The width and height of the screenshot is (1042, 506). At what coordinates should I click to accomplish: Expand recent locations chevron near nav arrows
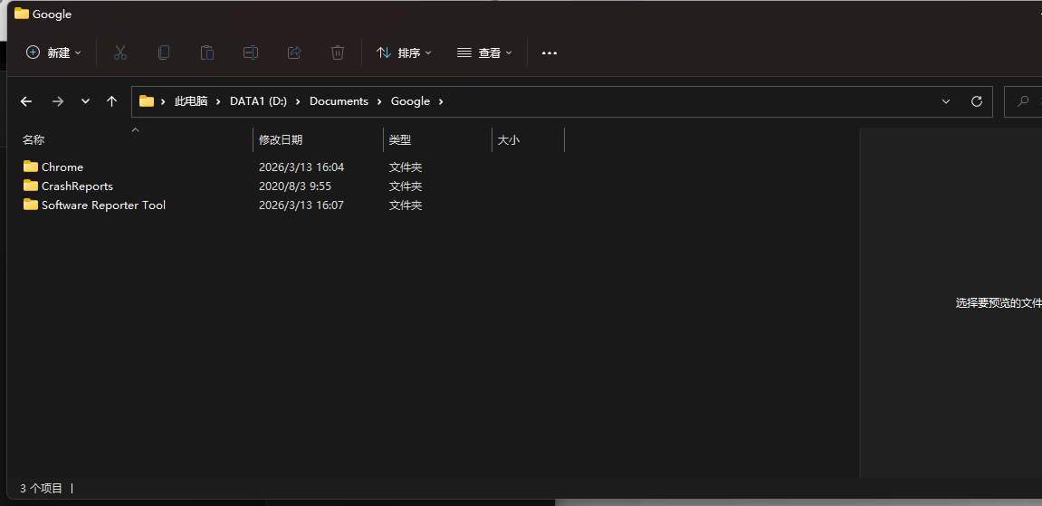pyautogui.click(x=85, y=101)
